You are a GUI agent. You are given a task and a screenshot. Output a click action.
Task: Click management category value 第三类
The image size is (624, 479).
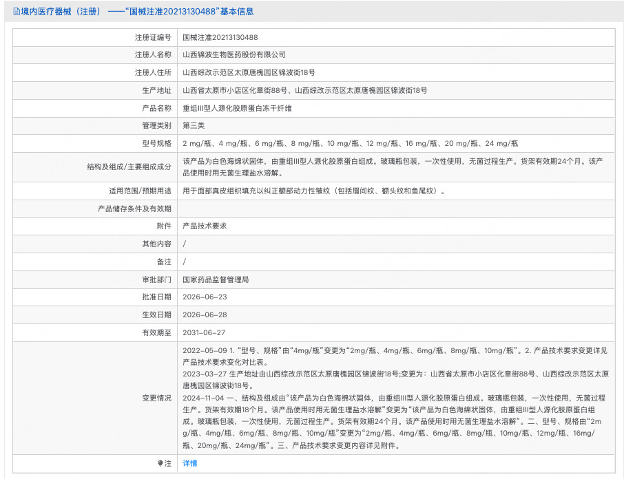(x=194, y=126)
